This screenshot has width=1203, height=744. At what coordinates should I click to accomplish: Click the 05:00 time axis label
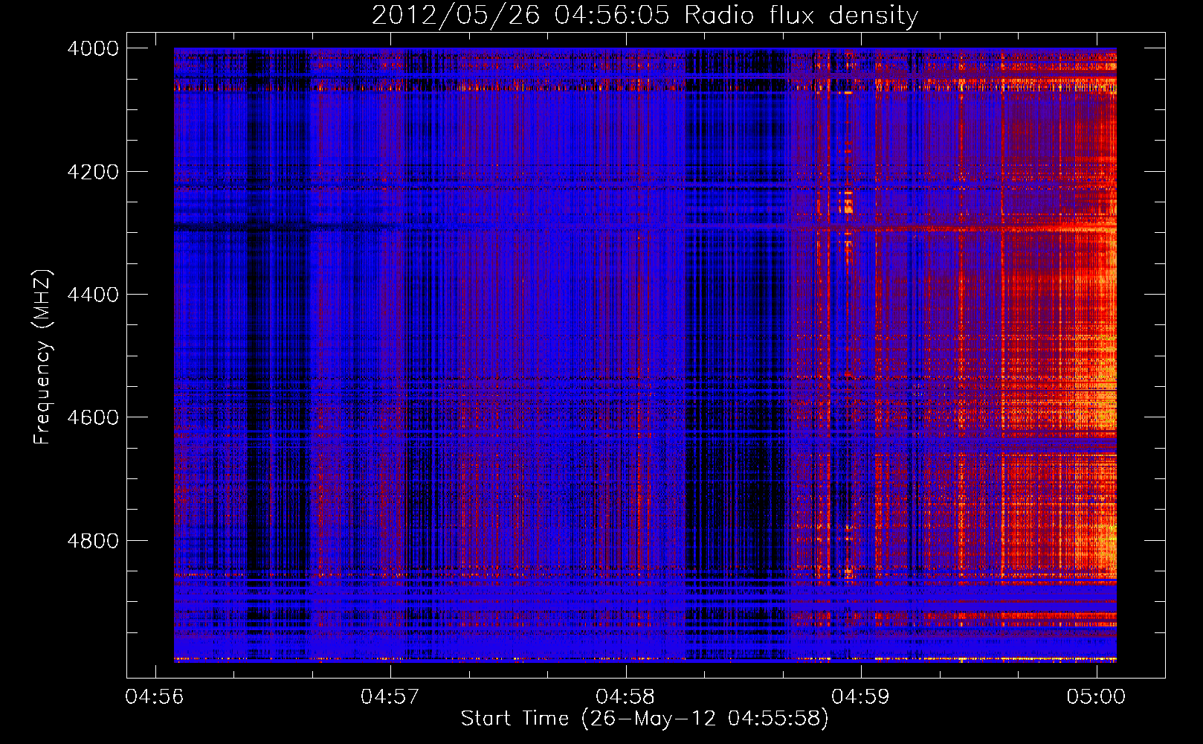1097,697
